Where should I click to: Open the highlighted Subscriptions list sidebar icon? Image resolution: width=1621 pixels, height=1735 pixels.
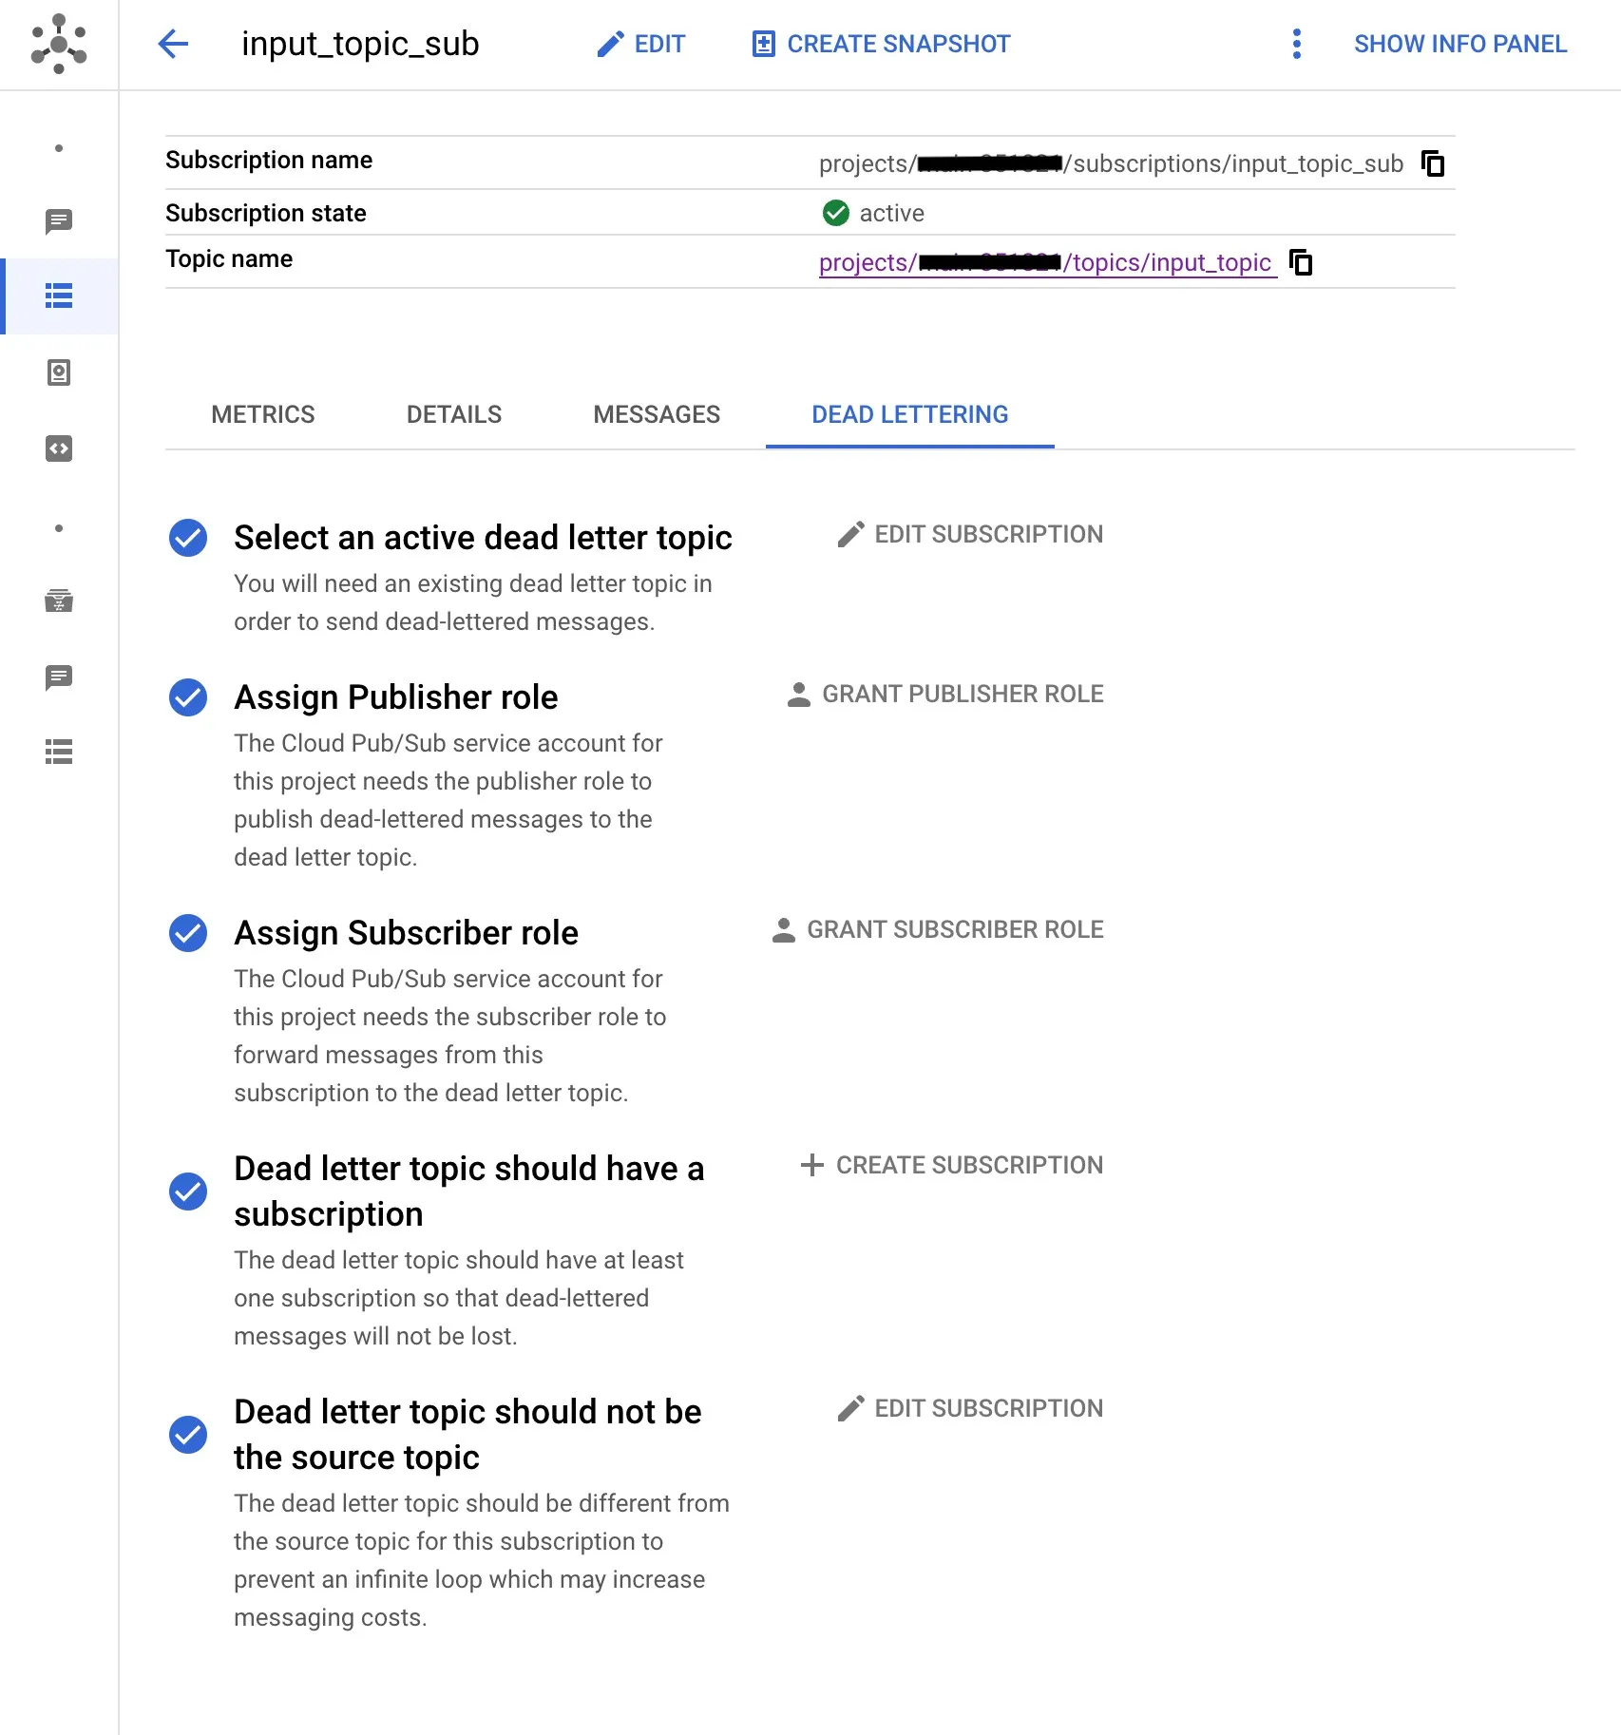(59, 296)
